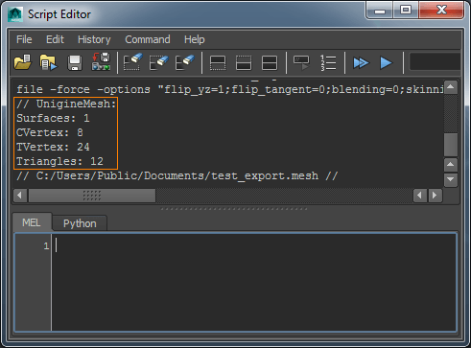Click the Show Input only layout icon
The width and height of the screenshot is (471, 348).
click(244, 62)
